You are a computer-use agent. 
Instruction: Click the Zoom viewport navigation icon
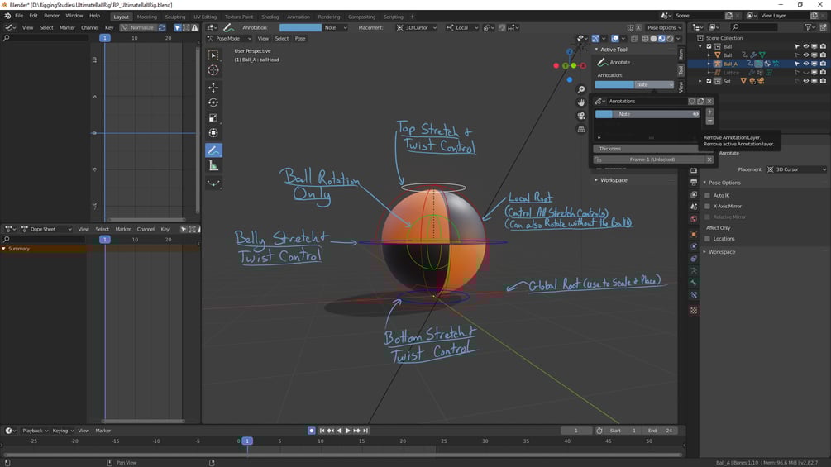pos(581,89)
